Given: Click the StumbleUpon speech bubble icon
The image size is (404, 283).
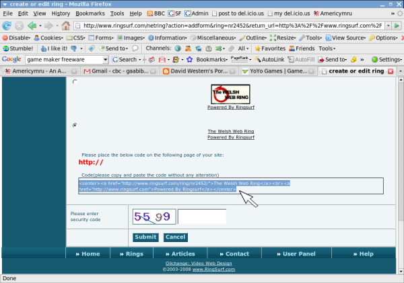Looking at the screenshot, I should tap(135, 48).
